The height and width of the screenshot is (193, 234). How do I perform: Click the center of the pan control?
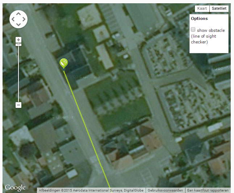(x=18, y=19)
